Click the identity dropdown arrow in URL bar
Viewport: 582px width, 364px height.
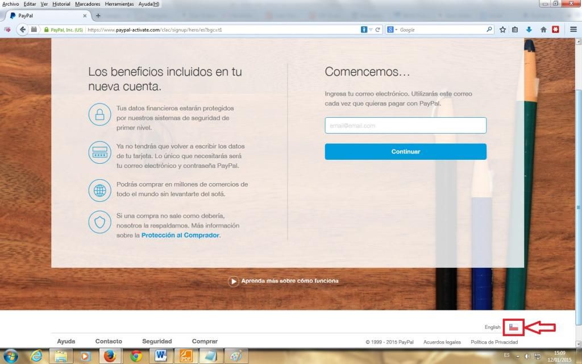pyautogui.click(x=371, y=30)
